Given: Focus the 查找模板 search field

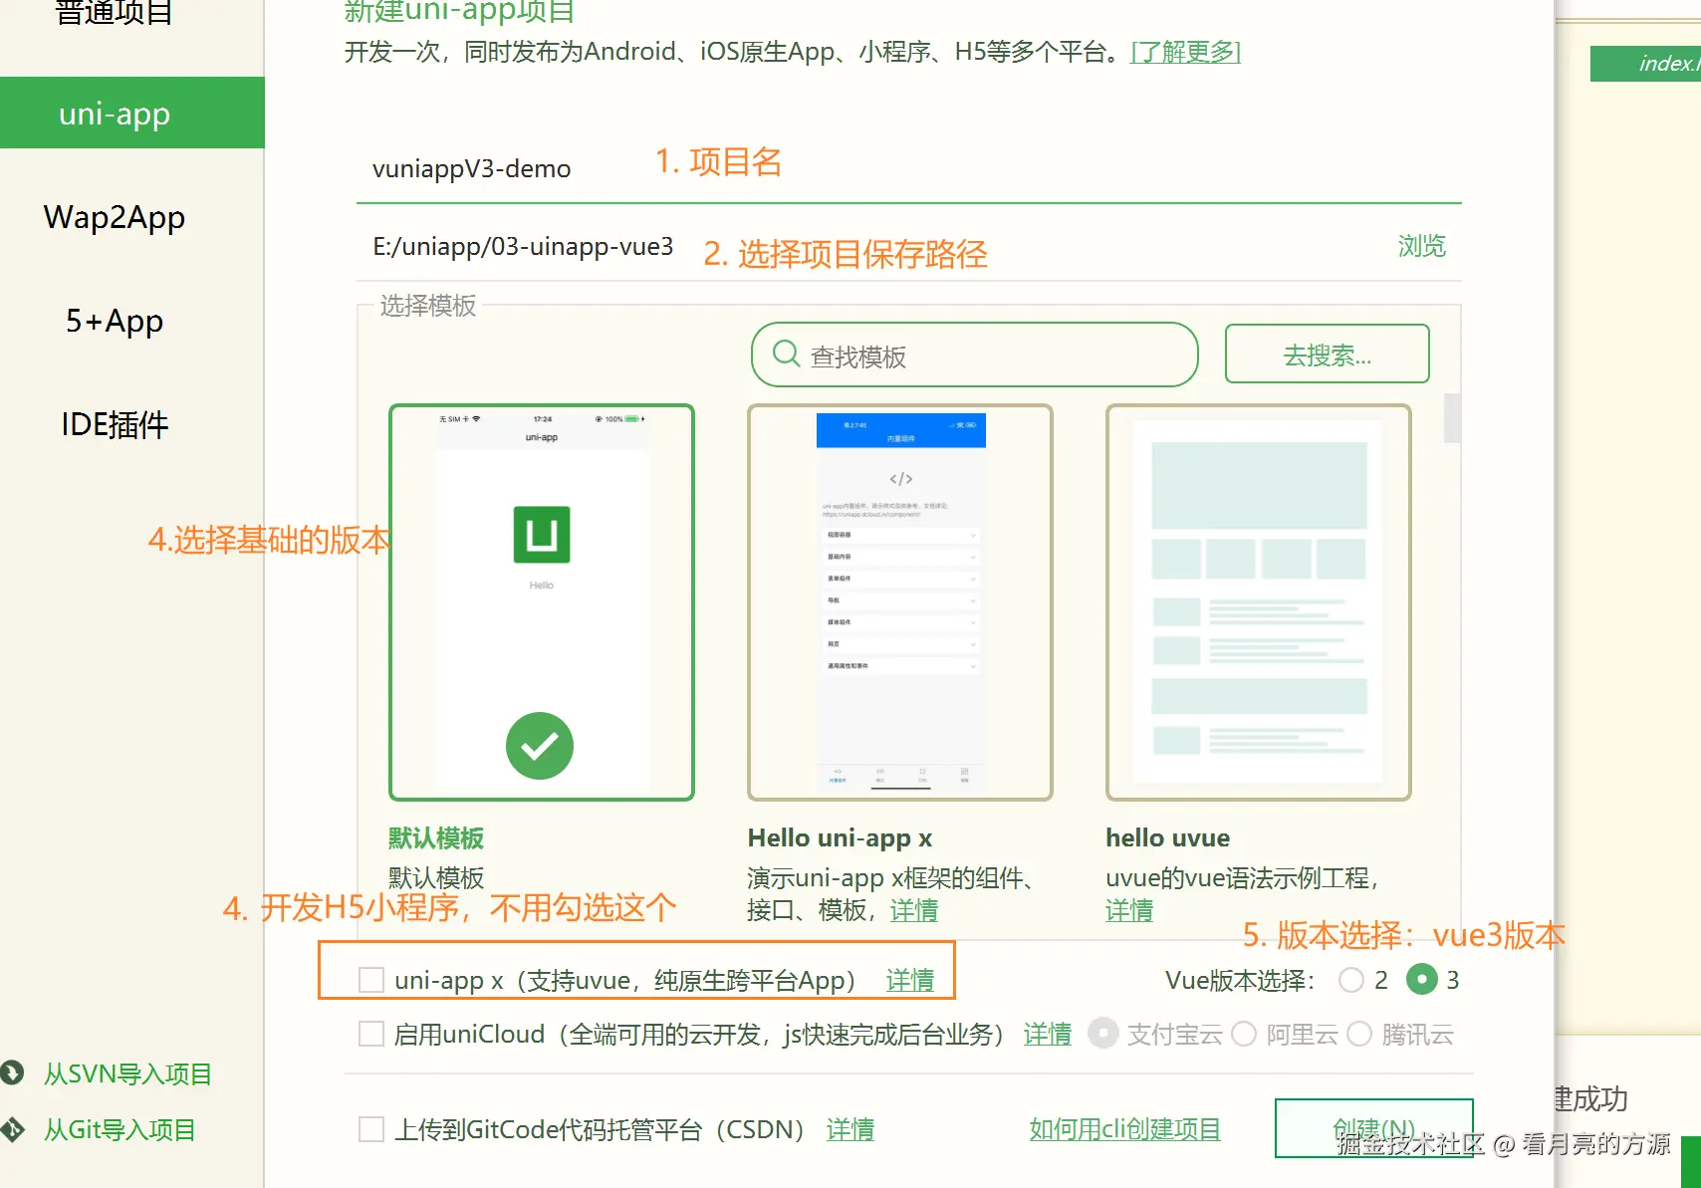Looking at the screenshot, I should [x=974, y=354].
